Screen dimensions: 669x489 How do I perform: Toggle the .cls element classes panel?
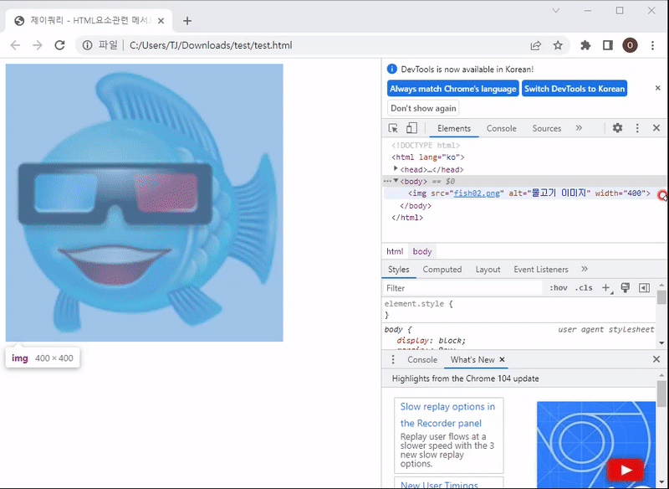pos(584,288)
